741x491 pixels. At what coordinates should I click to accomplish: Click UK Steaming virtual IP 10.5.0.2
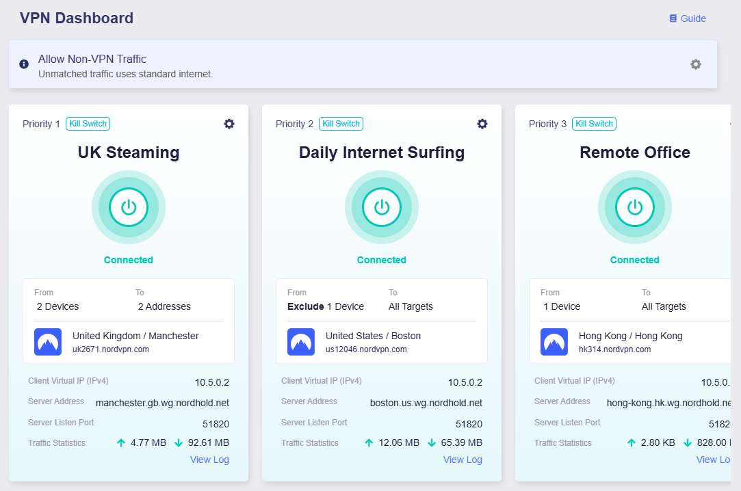[211, 382]
